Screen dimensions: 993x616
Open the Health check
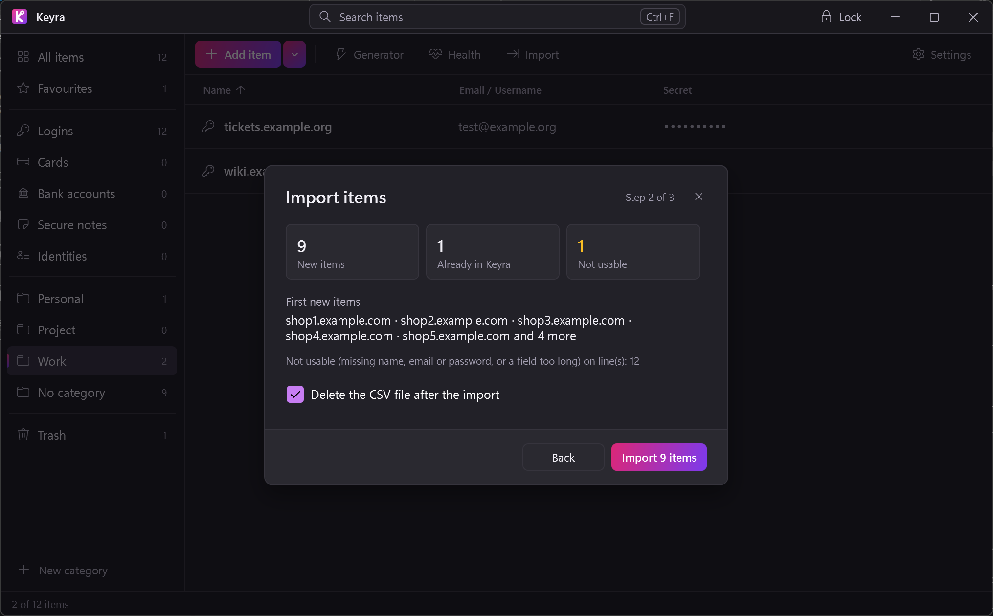click(455, 54)
